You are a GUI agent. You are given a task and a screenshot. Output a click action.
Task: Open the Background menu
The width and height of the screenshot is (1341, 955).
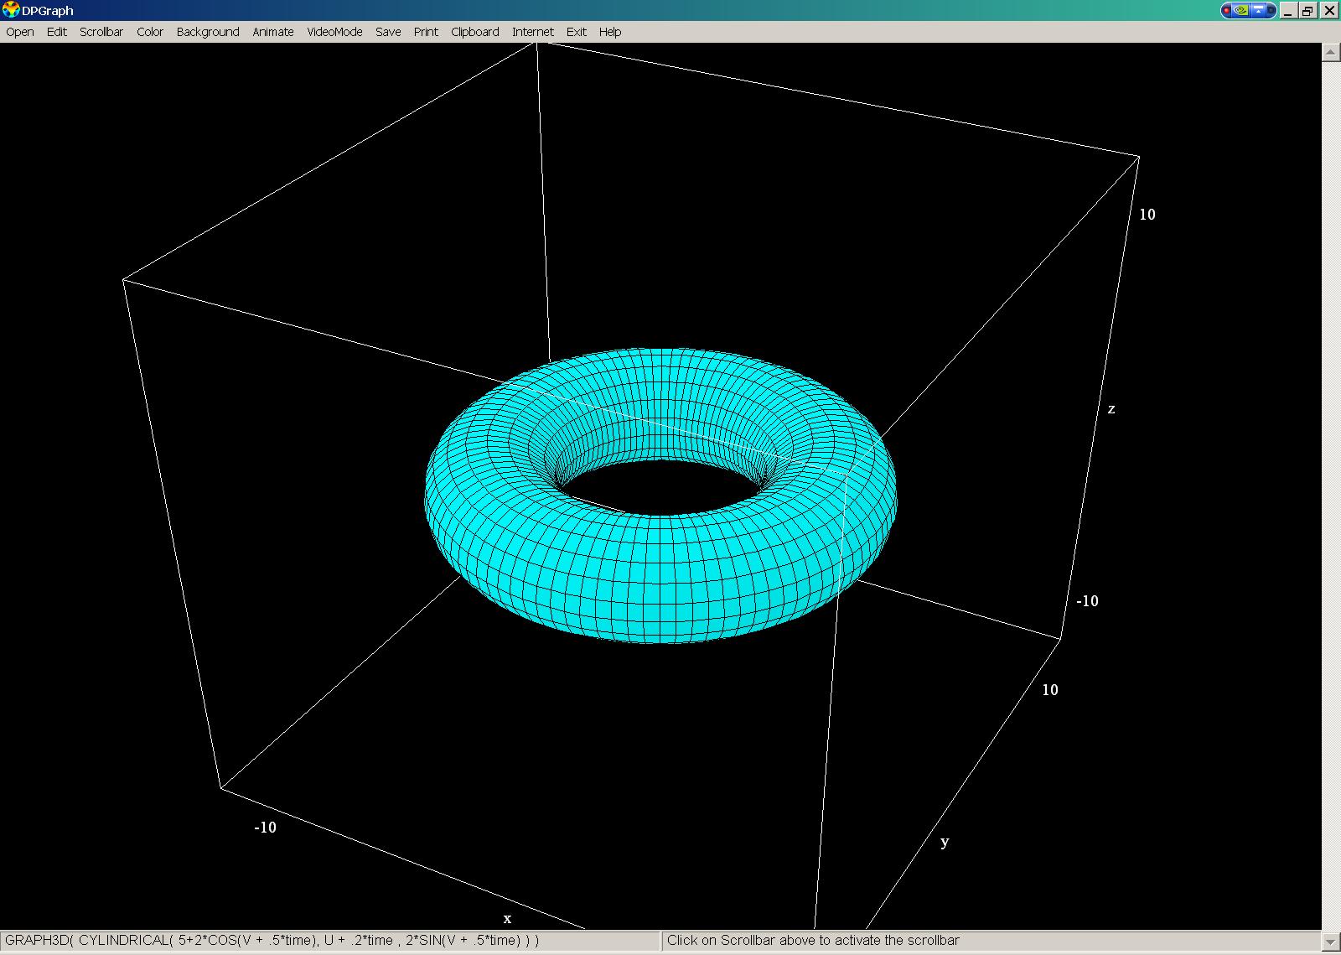208,32
